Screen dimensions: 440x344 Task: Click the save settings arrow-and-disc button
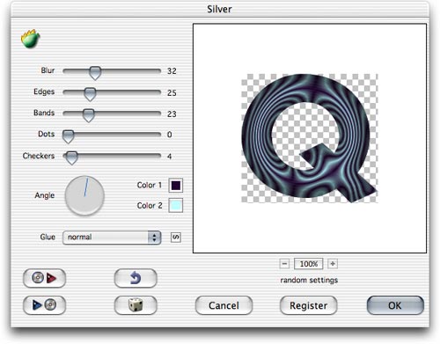(44, 305)
